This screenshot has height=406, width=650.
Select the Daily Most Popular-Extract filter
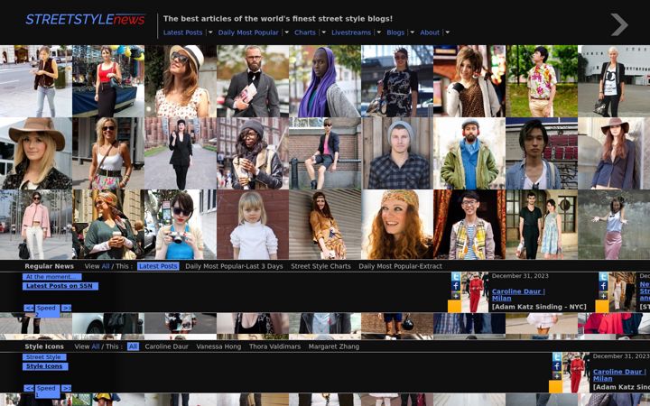tap(401, 266)
